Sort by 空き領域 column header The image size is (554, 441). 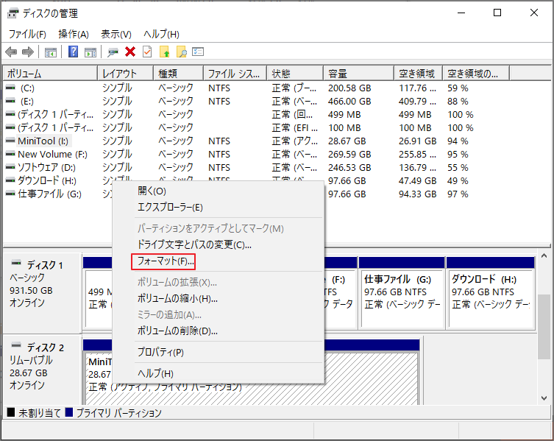419,74
